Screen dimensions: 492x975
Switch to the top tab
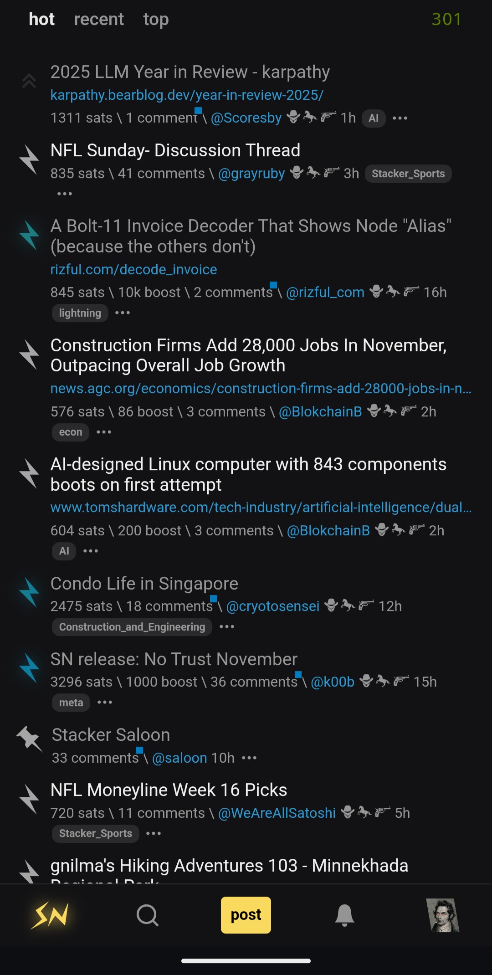tap(156, 19)
